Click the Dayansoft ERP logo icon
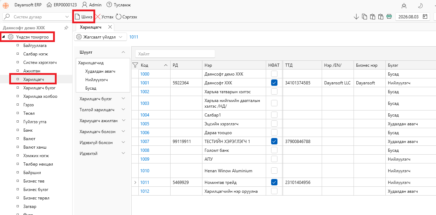Screen dimensions: 436x215 click(x=6, y=5)
